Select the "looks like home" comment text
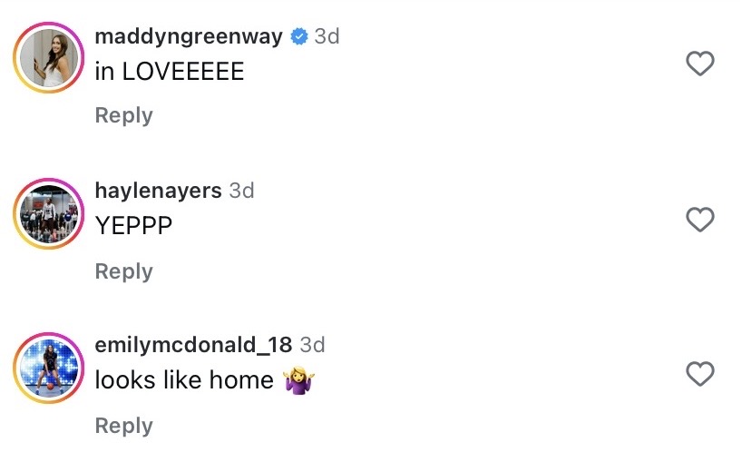742x452 pixels. (x=184, y=380)
